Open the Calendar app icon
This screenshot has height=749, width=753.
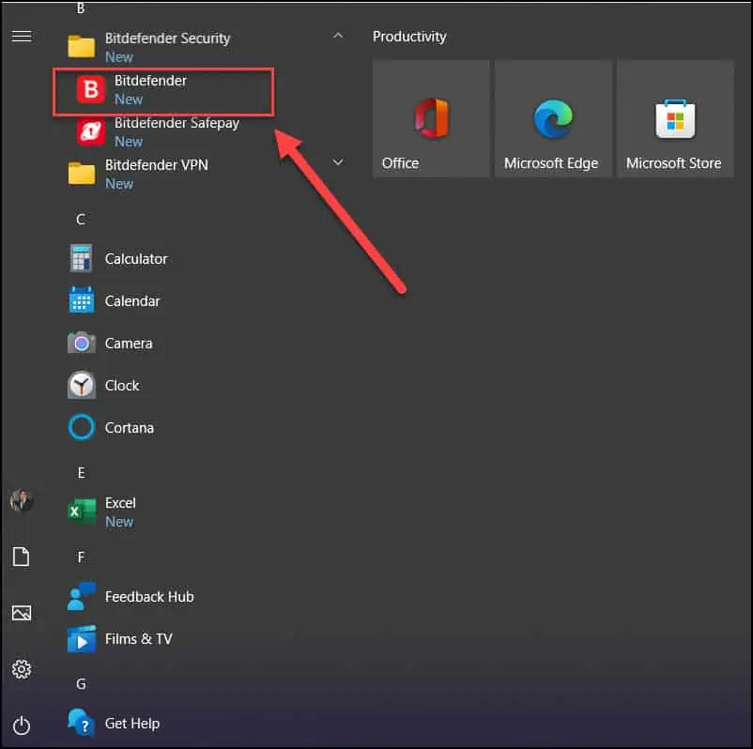tap(81, 300)
